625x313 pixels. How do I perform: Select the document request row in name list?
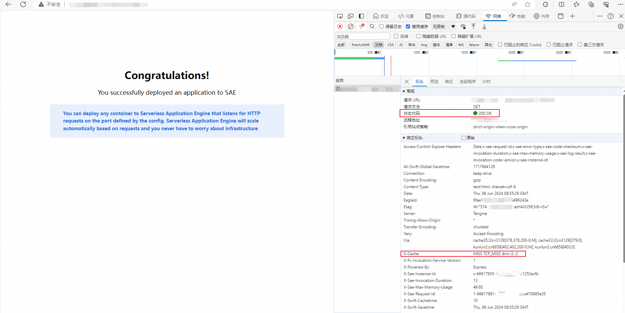point(367,89)
